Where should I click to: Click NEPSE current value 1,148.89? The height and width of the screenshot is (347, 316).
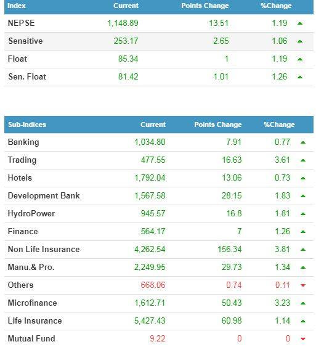(123, 23)
